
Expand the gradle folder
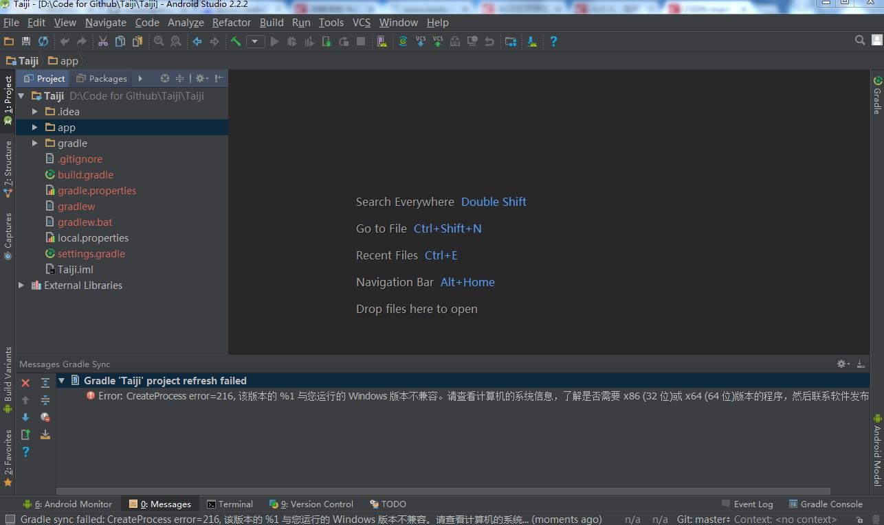click(x=35, y=143)
